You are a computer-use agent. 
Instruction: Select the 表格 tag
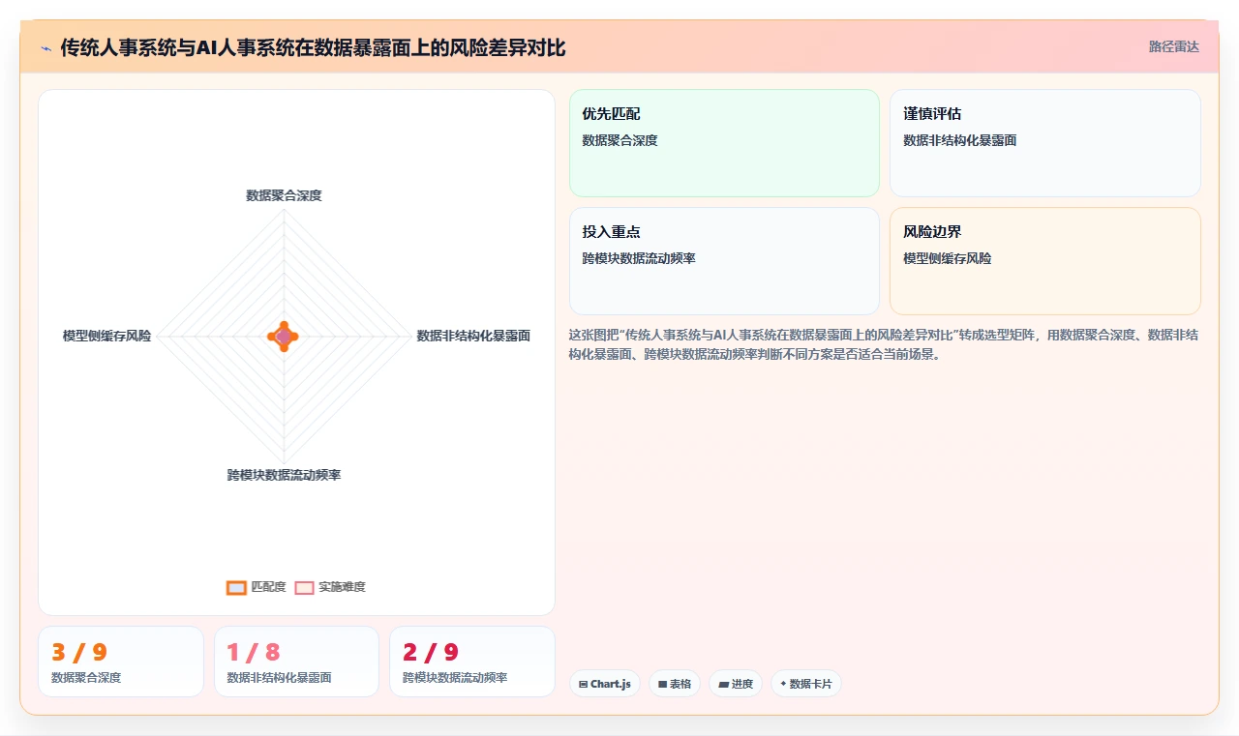tap(675, 684)
